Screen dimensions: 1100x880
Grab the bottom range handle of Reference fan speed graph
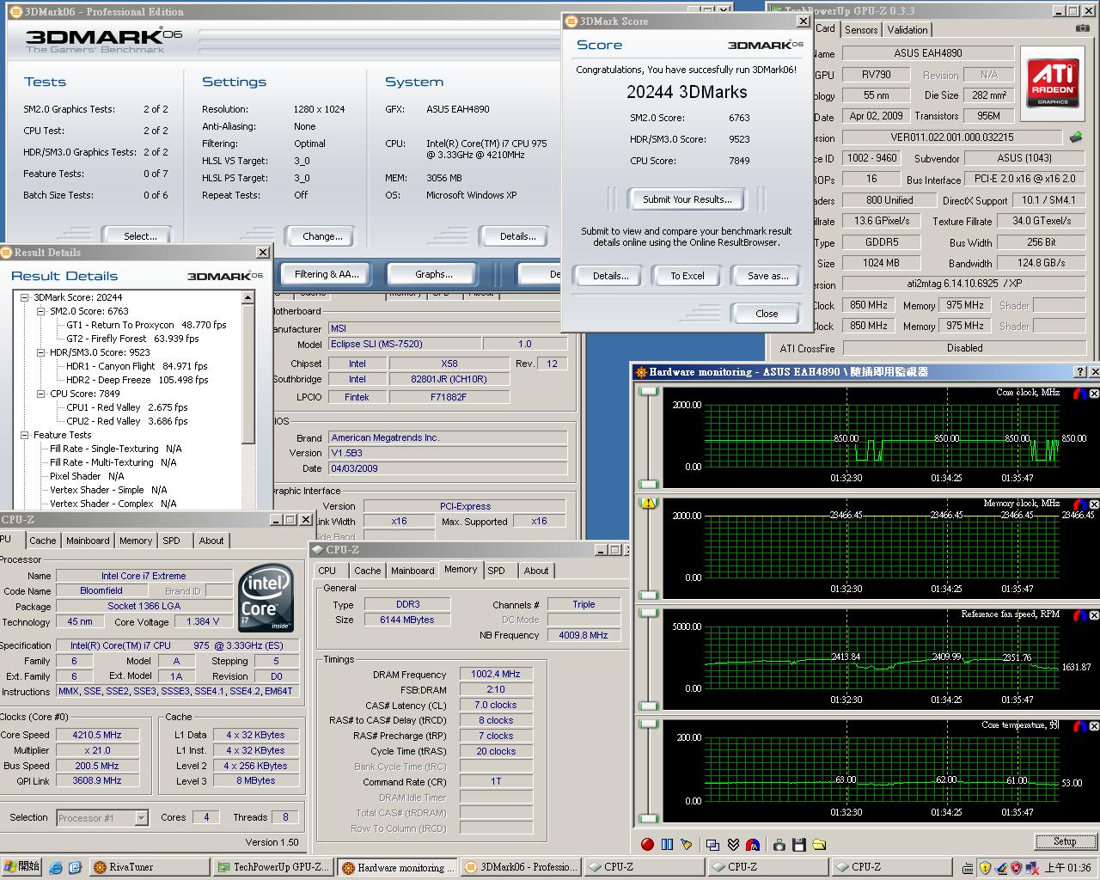click(x=648, y=706)
